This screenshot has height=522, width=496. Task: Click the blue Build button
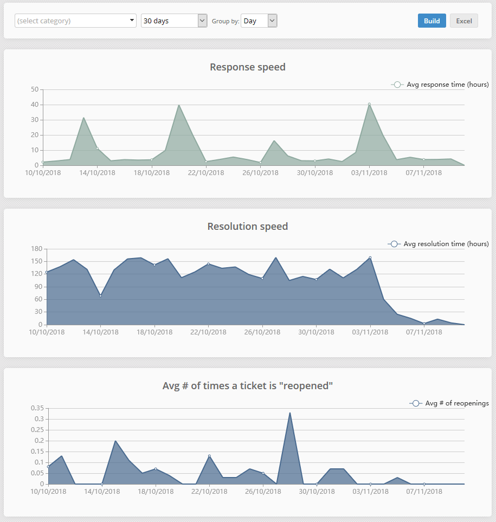coord(431,21)
